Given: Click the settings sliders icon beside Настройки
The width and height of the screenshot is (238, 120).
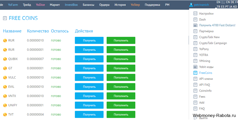Looking at the screenshot, I should click(195, 14).
